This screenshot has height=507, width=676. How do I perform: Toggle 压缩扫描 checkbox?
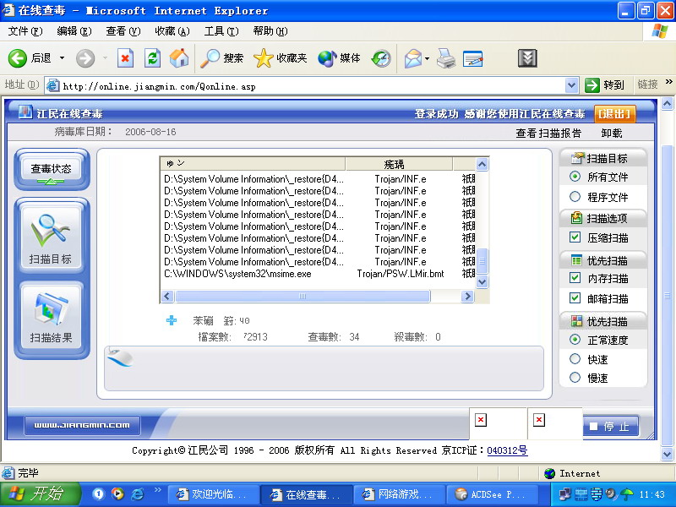575,237
